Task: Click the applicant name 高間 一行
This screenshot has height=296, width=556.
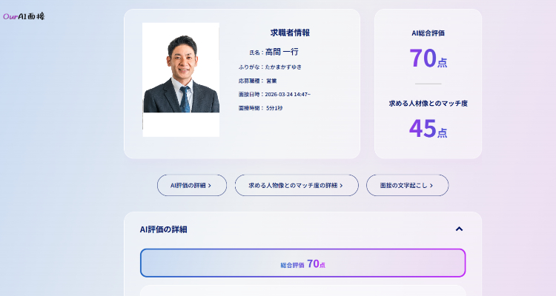Action: [282, 52]
